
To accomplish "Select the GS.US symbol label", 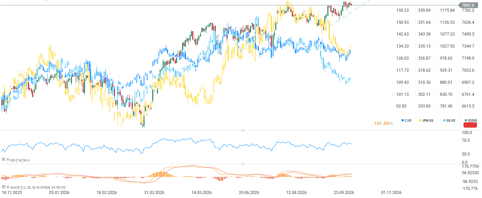I will coord(451,120).
